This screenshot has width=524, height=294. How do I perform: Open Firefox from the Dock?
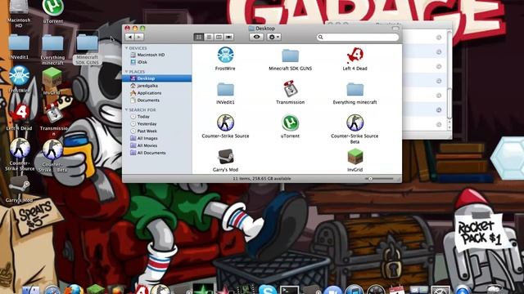click(75, 288)
